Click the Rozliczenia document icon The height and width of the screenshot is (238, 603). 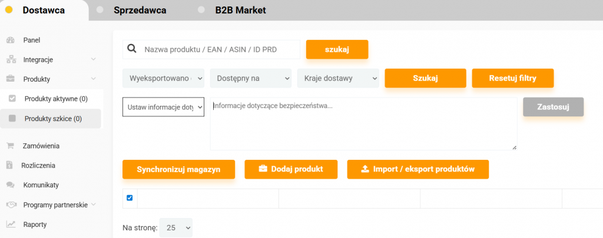[11, 165]
